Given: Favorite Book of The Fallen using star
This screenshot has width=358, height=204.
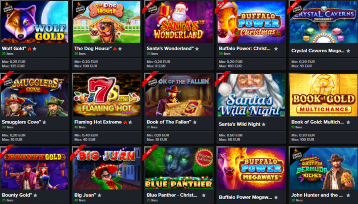Looking at the screenshot, I should pos(195,122).
